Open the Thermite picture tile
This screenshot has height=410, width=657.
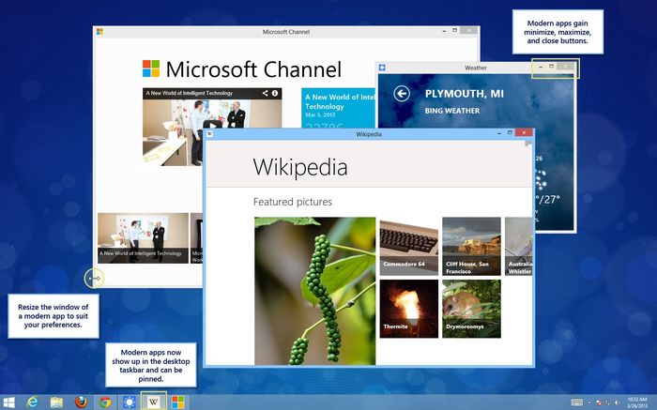click(408, 309)
